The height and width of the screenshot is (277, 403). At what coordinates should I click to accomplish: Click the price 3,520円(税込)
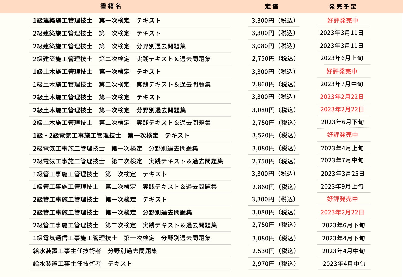coord(274,135)
